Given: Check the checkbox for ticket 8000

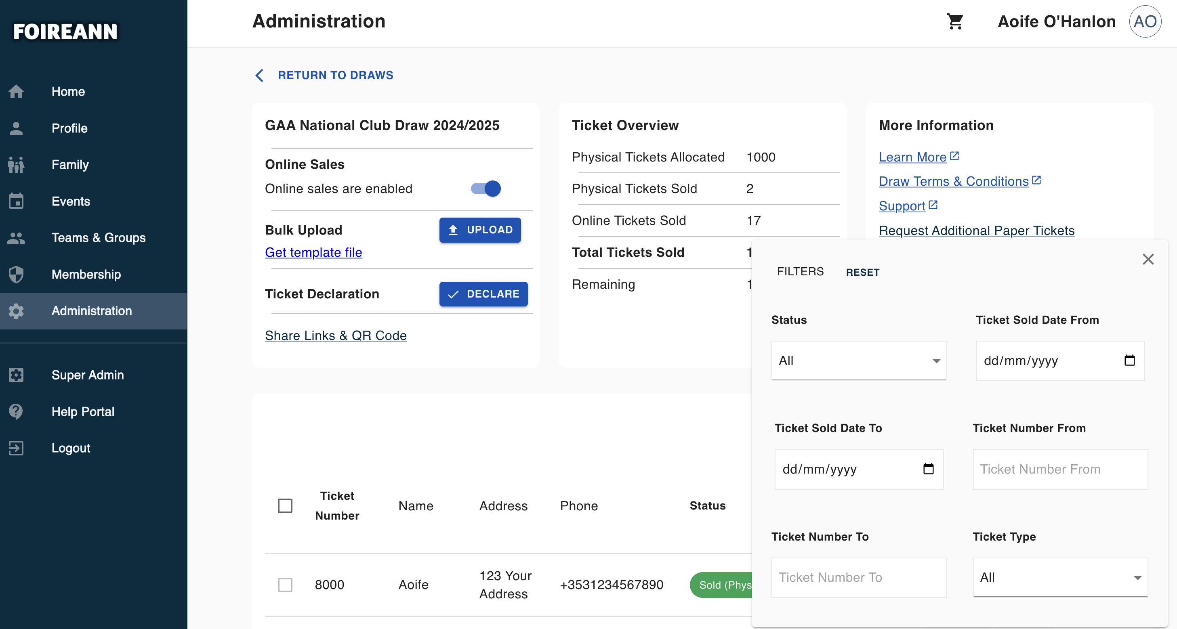Looking at the screenshot, I should [x=285, y=585].
